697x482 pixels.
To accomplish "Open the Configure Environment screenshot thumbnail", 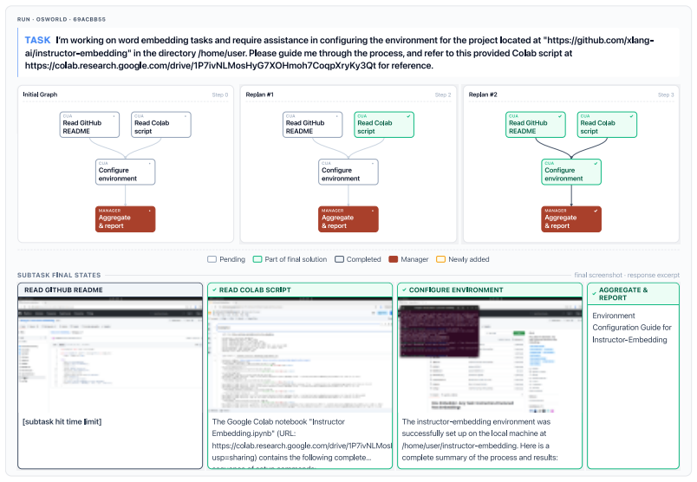I will tap(490, 355).
